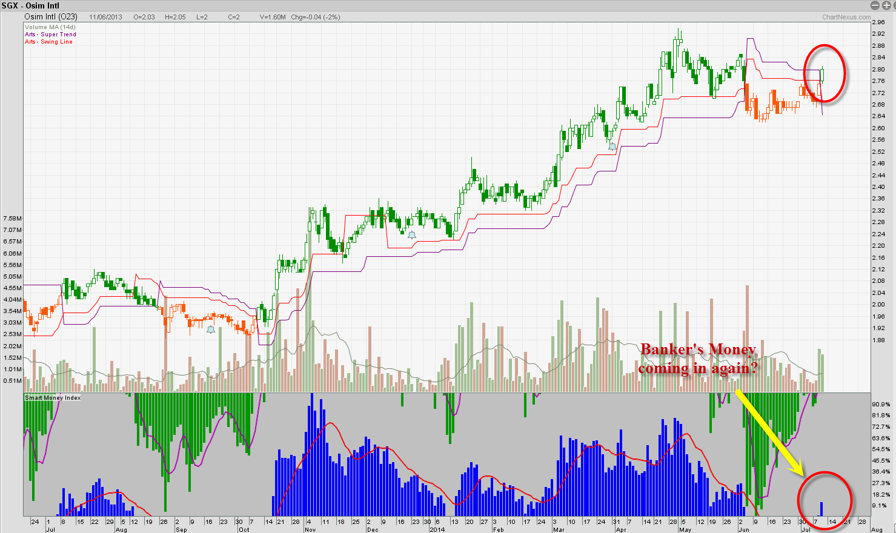Click the date 11/06/2013 in the header
This screenshot has width=896, height=533.
(x=106, y=17)
